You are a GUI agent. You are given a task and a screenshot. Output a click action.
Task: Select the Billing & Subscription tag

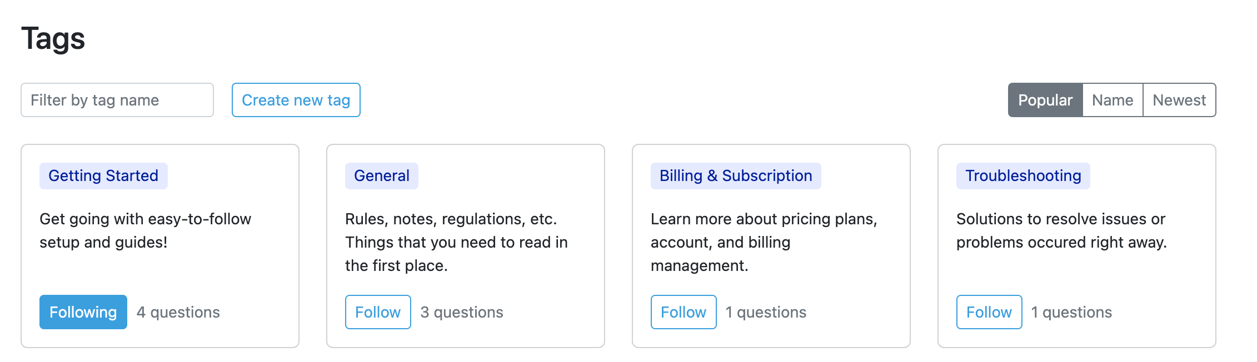tap(735, 175)
